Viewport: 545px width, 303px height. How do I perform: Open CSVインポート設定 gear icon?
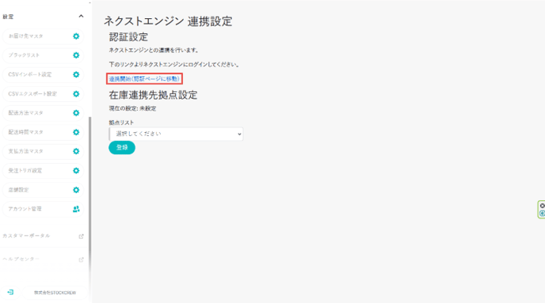click(76, 74)
